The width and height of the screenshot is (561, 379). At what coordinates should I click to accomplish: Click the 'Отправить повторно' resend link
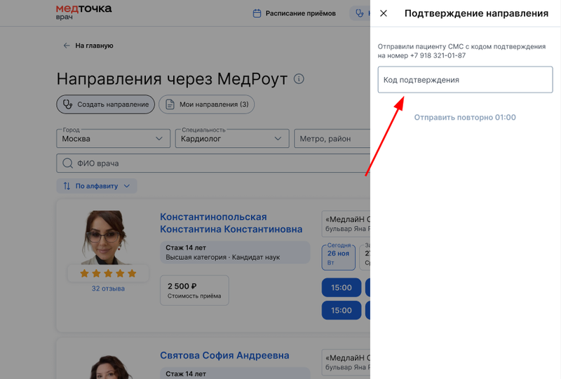tap(465, 117)
